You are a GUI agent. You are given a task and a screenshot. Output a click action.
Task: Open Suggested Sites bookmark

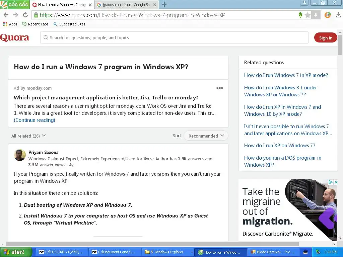coord(69,24)
